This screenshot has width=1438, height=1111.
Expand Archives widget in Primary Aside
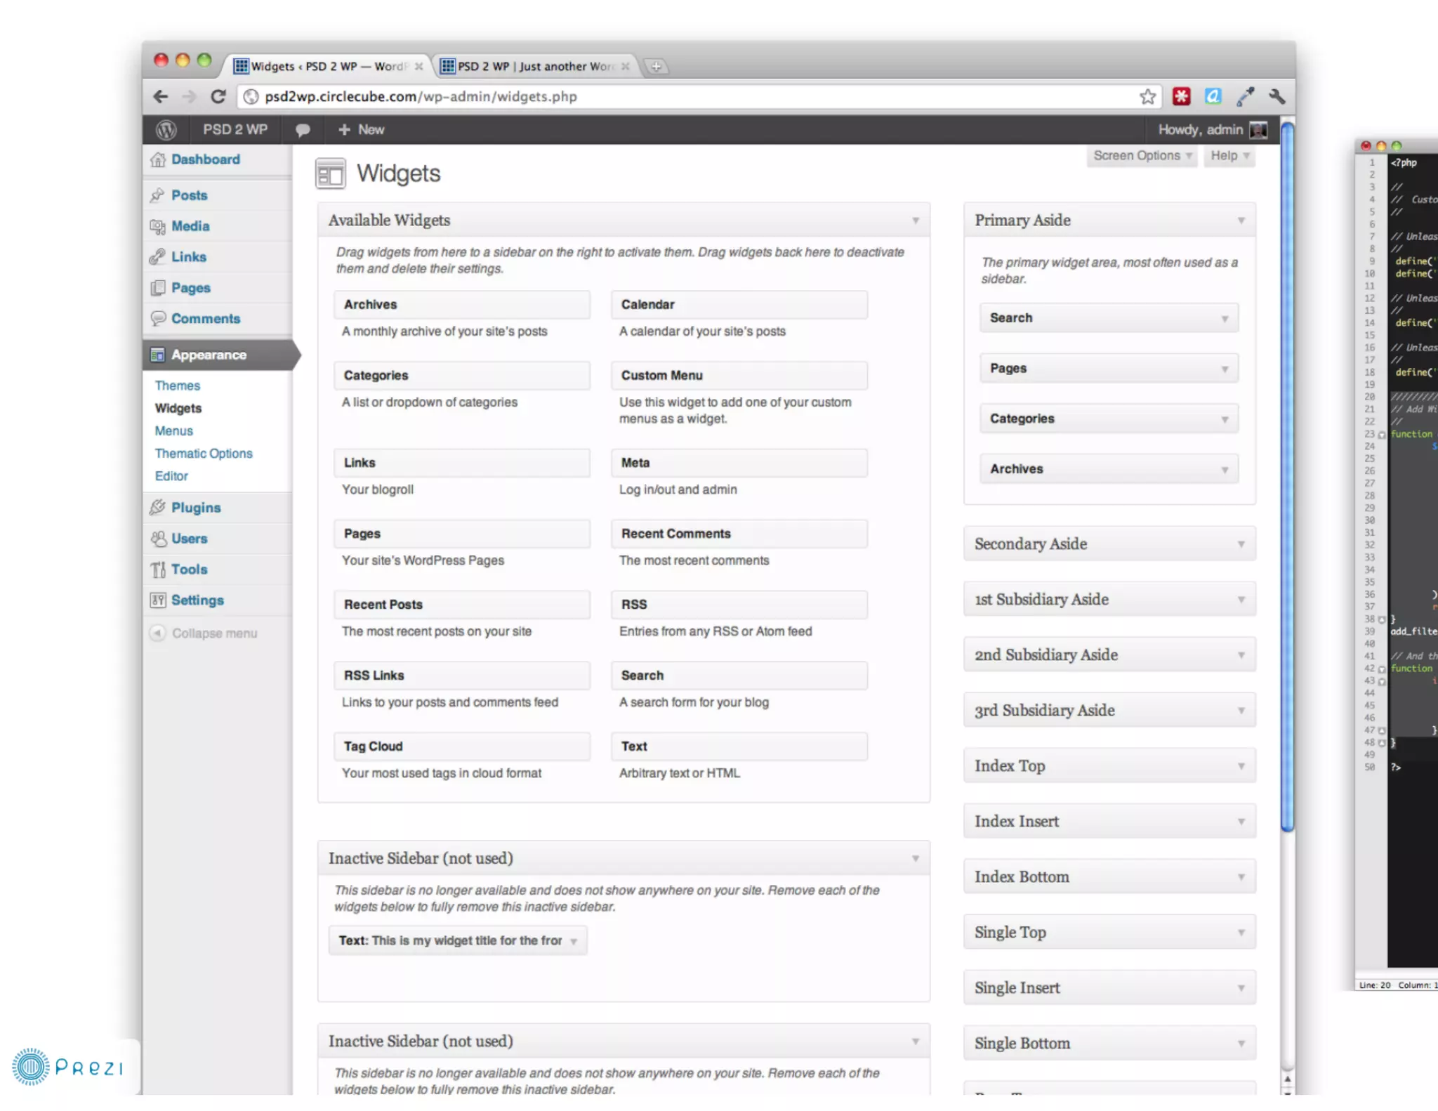coord(1225,470)
